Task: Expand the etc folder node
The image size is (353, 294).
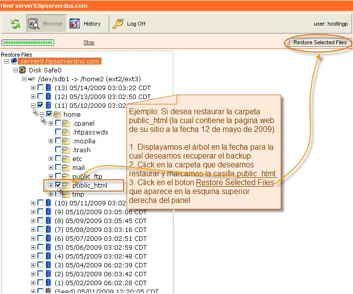Action: 51,159
